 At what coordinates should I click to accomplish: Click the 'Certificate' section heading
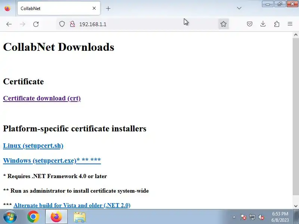24,81
